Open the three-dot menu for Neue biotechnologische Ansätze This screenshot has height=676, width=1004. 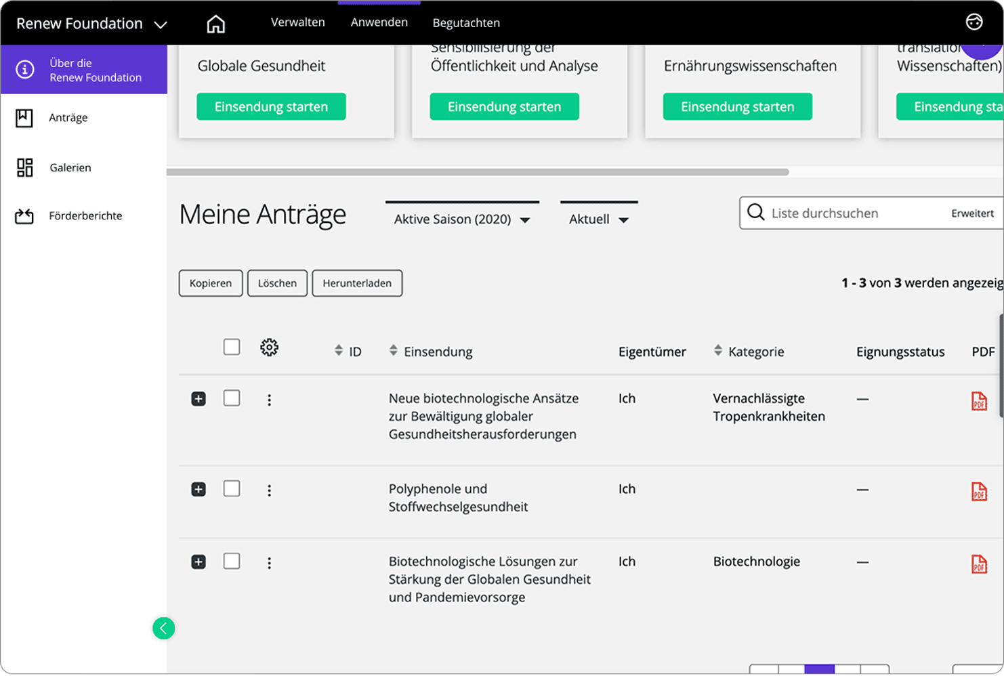pyautogui.click(x=269, y=400)
